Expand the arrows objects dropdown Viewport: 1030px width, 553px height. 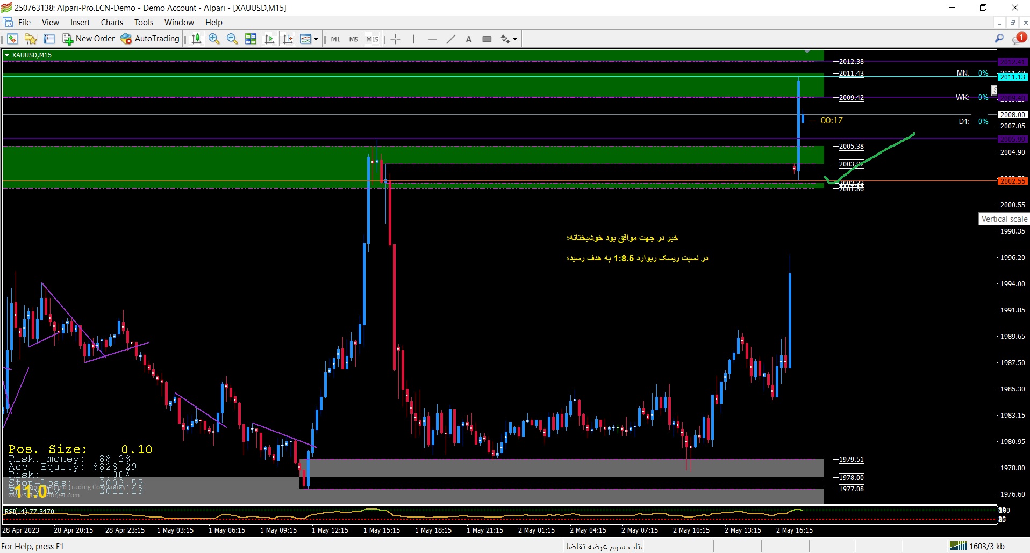(x=515, y=39)
